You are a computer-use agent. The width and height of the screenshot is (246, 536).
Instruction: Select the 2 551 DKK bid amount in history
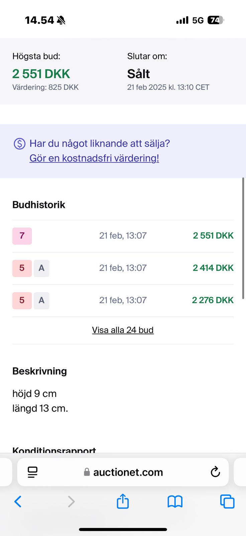[213, 236]
